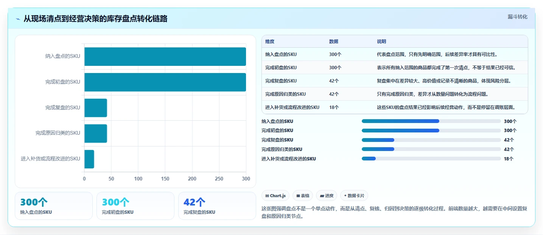Image resolution: width=543 pixels, height=235 pixels.
Task: Click the page title 从现场清点到经营决策的库存盘点转化链路
Action: click(95, 19)
